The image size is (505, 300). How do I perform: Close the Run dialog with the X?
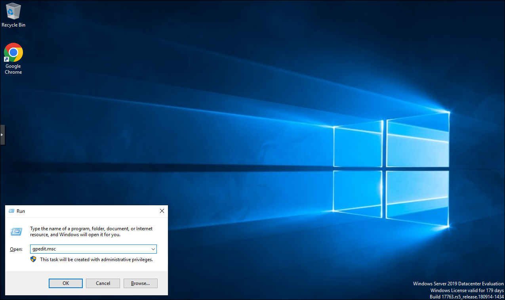(162, 211)
